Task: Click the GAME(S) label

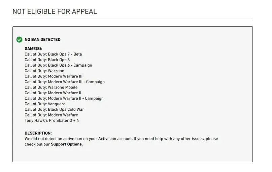Action: tap(33, 49)
